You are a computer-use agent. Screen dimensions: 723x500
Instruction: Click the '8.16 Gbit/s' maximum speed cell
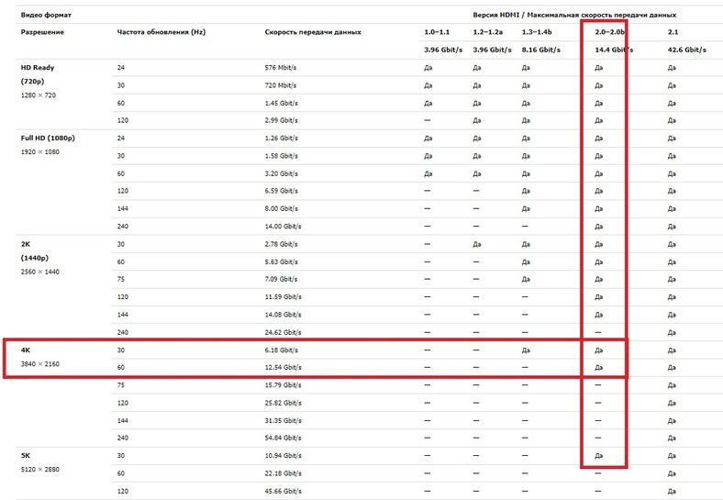[x=540, y=50]
